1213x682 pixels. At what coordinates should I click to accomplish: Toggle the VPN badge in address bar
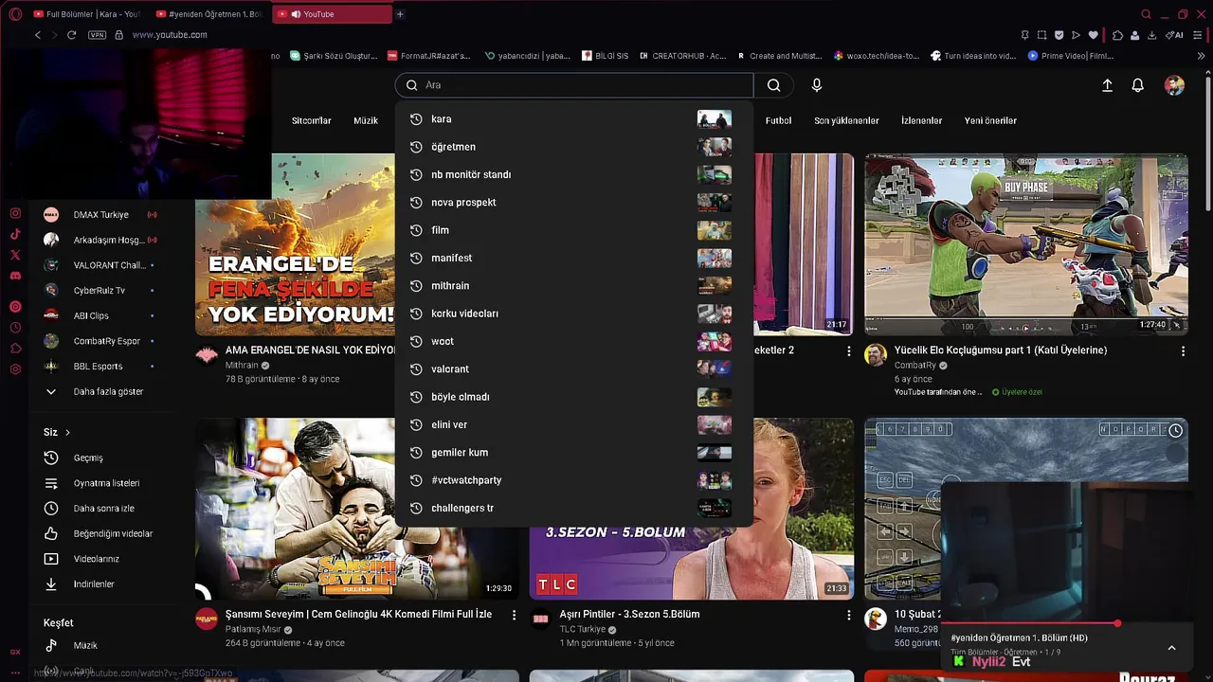pos(97,35)
